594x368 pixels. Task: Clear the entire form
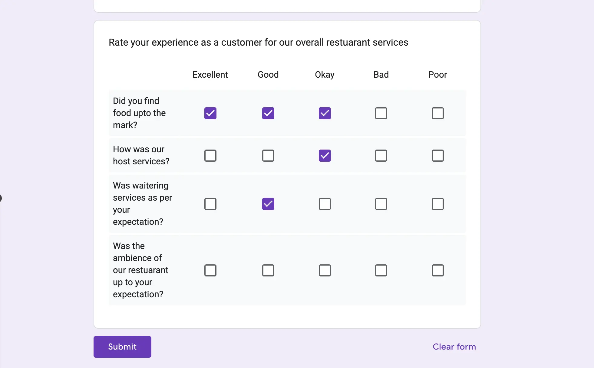click(x=454, y=347)
